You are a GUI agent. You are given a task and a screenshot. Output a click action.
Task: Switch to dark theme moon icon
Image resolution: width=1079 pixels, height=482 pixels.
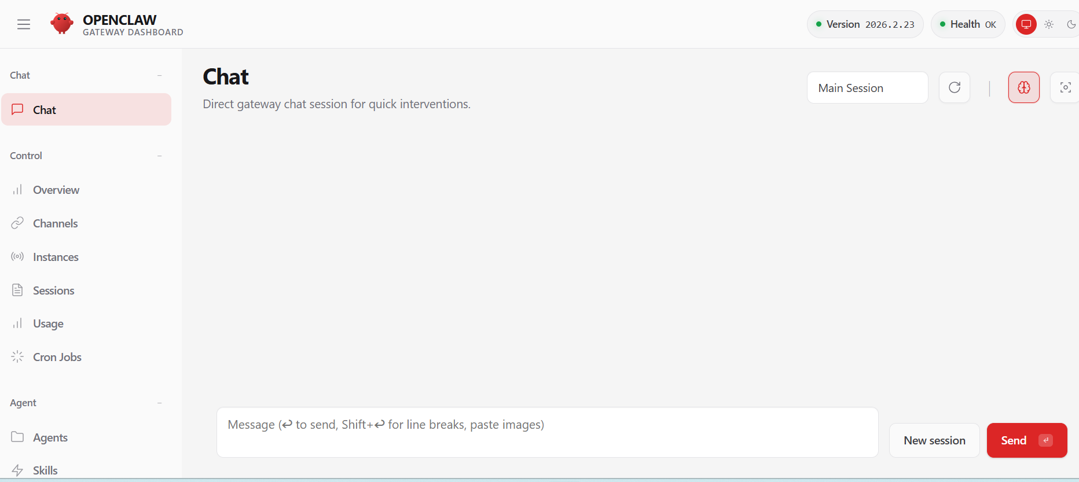(1071, 24)
